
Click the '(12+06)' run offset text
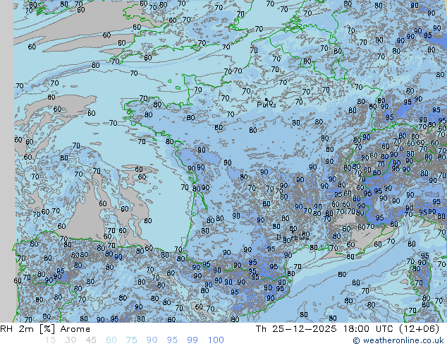[419, 329]
